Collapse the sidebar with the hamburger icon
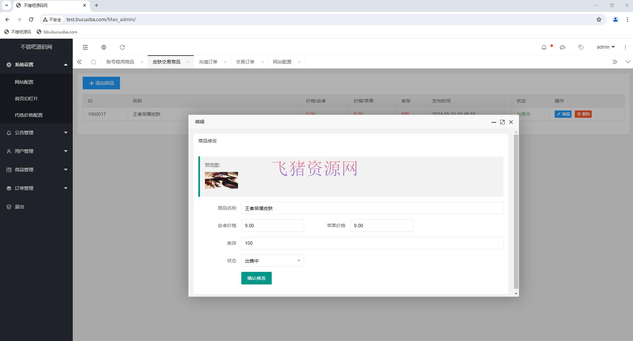Viewport: 633px width, 341px height. click(x=85, y=47)
